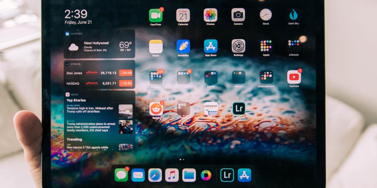Tap the West Hollywood weather location
This screenshot has width=377, height=188.
click(x=96, y=43)
